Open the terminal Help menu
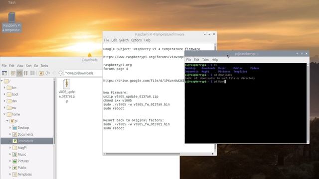Viewport: 319px width, 179px height. [x=215, y=60]
